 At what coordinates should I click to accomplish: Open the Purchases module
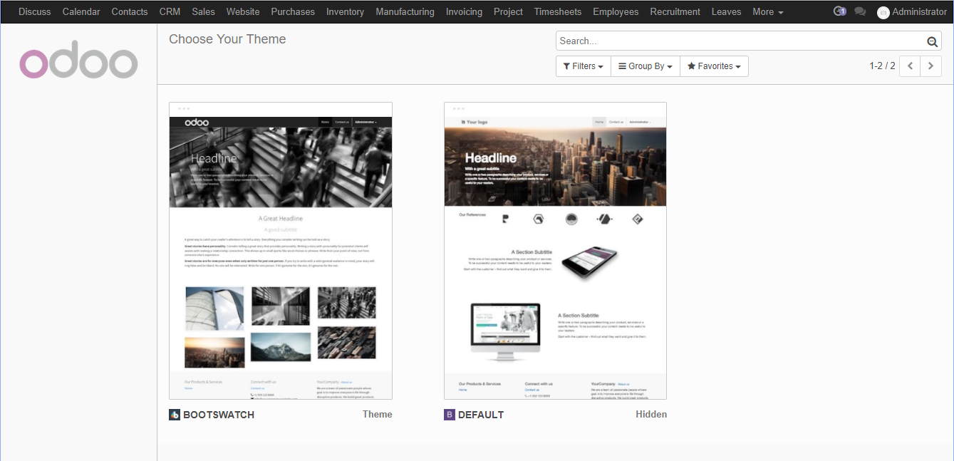coord(293,11)
